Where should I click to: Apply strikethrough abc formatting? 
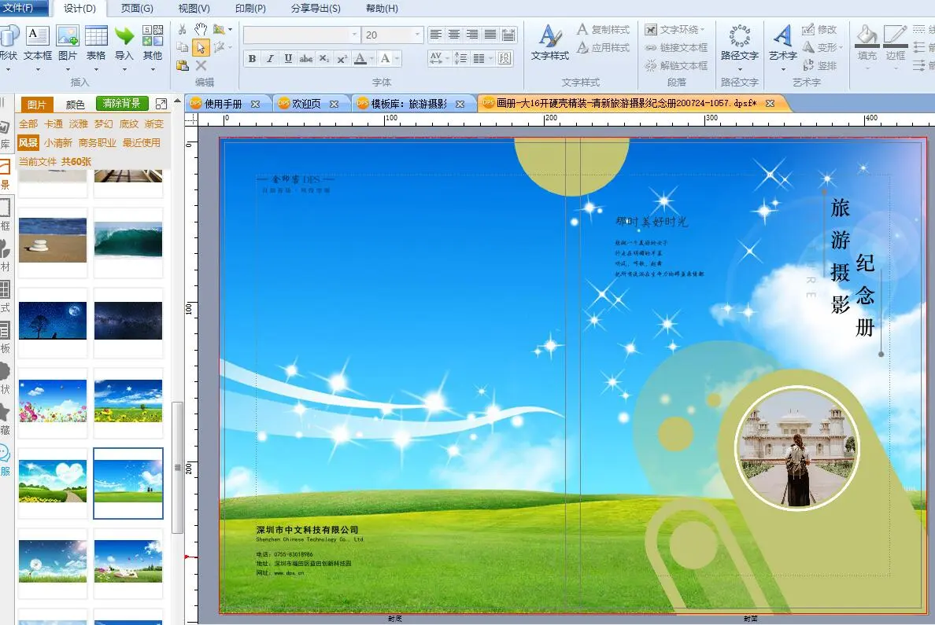click(306, 58)
